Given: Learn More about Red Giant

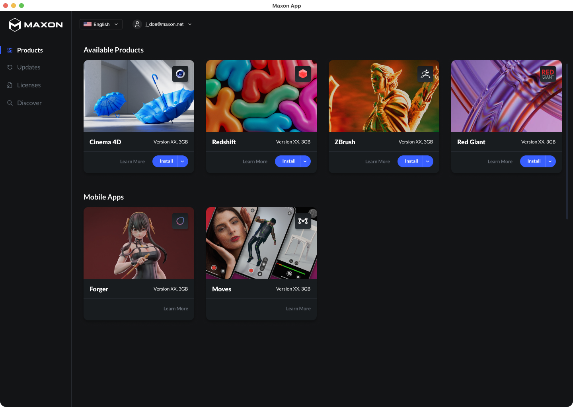Looking at the screenshot, I should pyautogui.click(x=500, y=162).
